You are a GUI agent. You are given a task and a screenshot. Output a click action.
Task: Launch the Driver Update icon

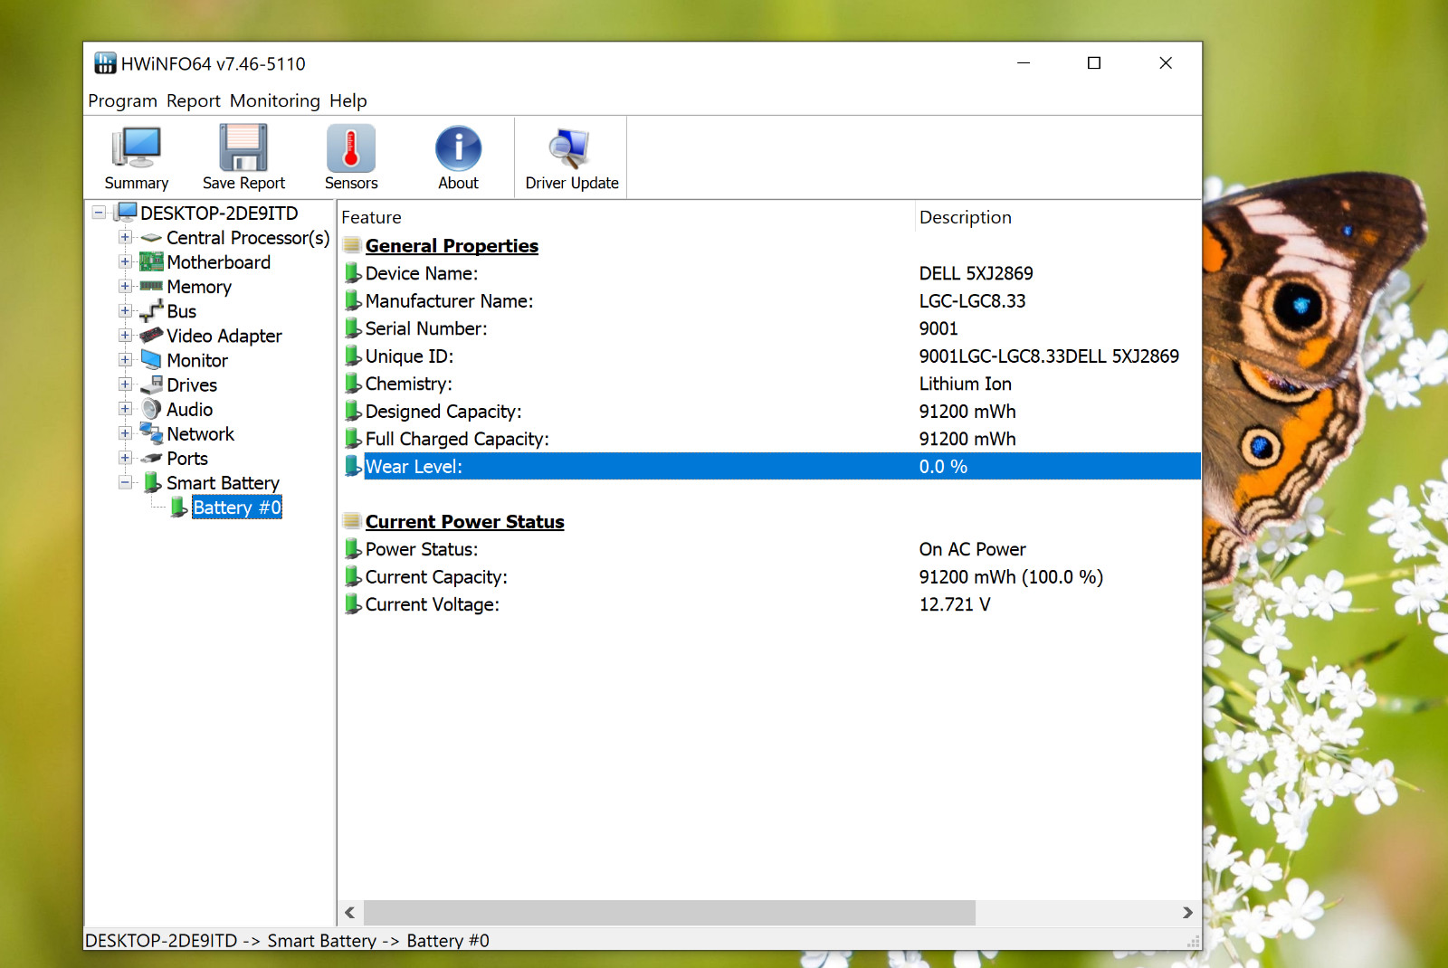point(570,148)
